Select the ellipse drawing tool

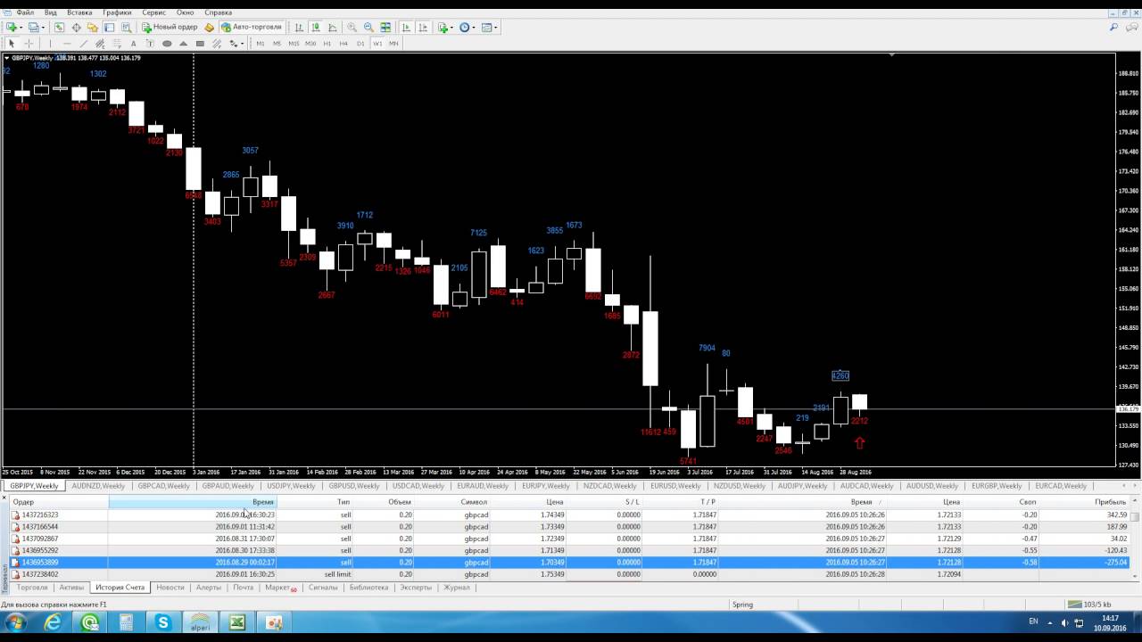[167, 43]
